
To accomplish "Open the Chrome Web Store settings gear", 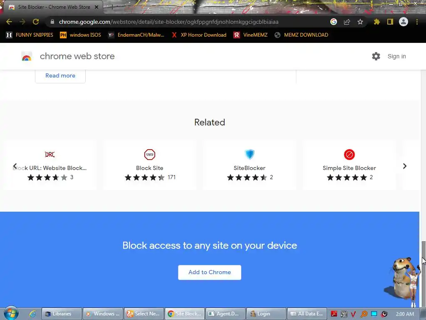I will tap(376, 56).
